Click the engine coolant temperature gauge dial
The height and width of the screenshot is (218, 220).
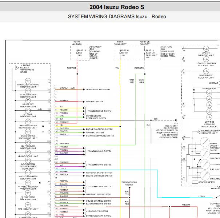pyautogui.click(x=205, y=142)
